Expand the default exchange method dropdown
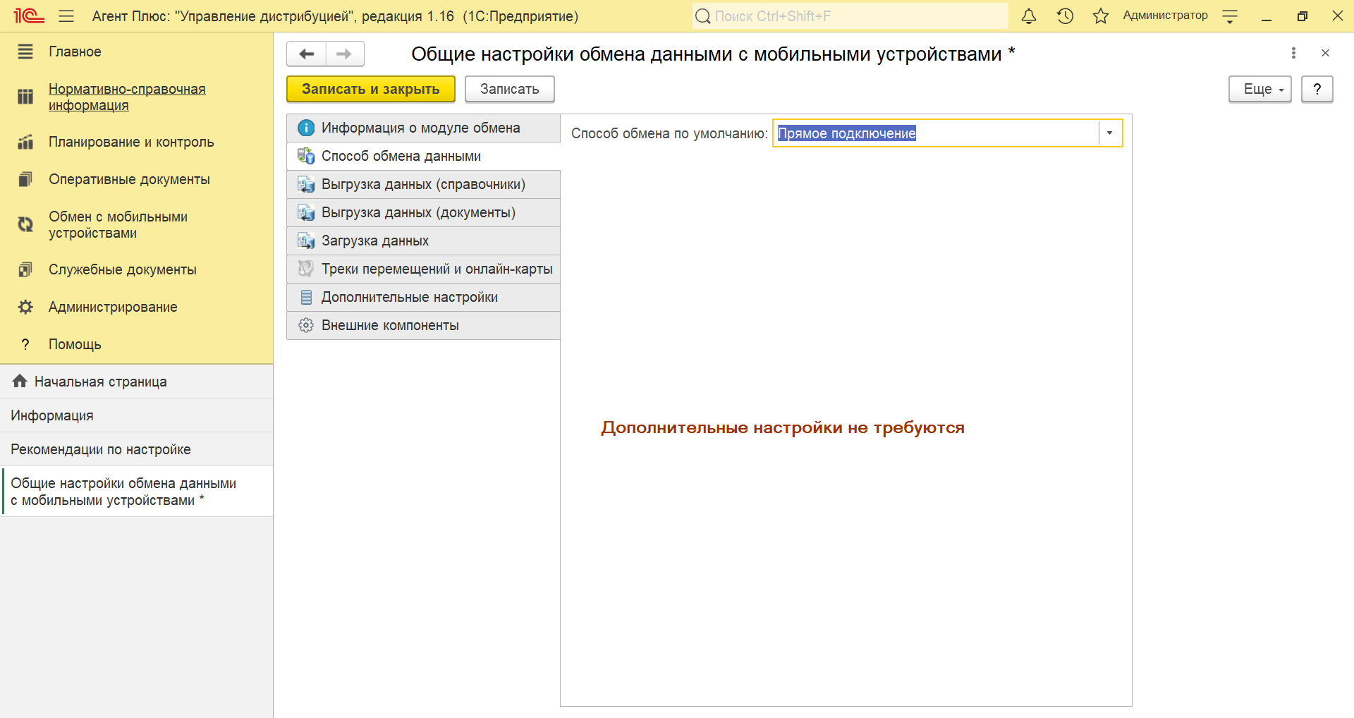The width and height of the screenshot is (1354, 718). (1109, 133)
